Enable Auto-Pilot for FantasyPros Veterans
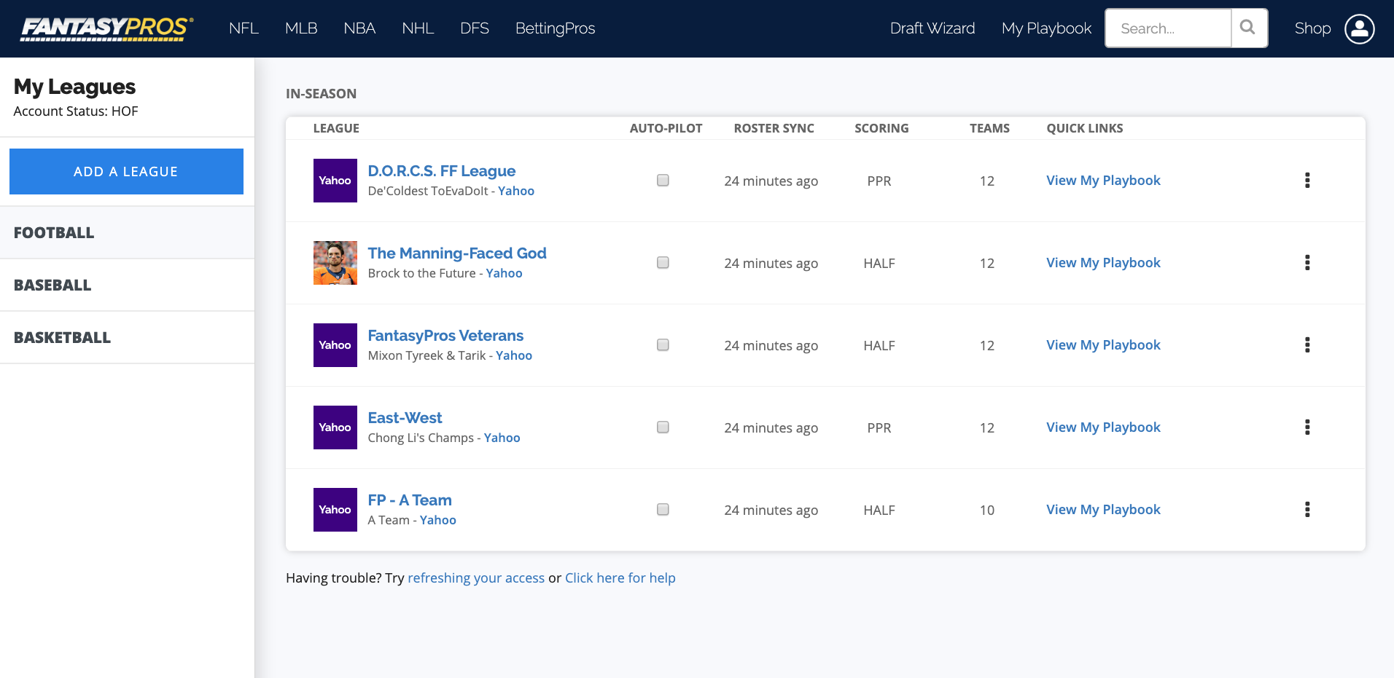 663,344
